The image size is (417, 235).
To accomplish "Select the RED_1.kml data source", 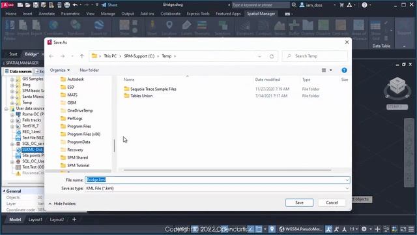I will tap(31, 132).
